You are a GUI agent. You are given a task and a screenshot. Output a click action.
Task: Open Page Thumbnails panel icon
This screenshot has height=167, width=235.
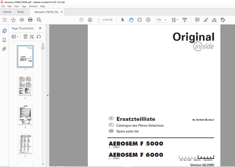point(4,31)
